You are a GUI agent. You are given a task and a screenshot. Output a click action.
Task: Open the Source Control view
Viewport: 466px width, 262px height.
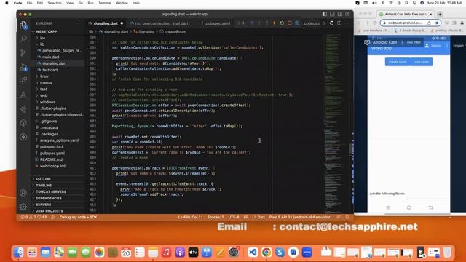[x=23, y=53]
